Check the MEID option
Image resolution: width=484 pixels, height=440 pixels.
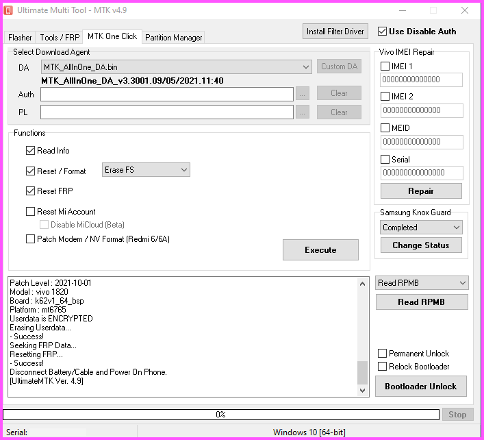[x=385, y=127]
